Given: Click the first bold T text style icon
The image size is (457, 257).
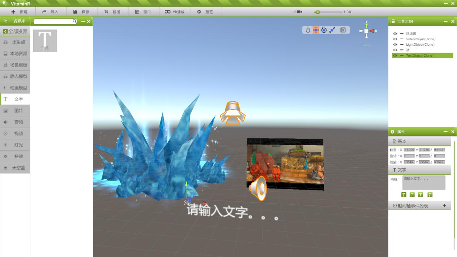Looking at the screenshot, I should [404, 195].
